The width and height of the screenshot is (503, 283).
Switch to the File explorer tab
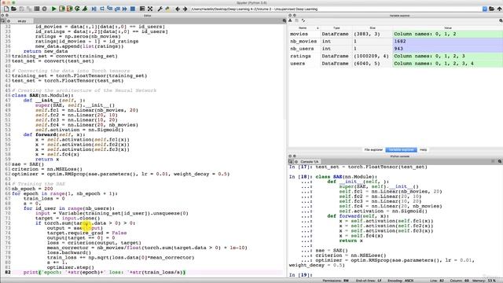coord(373,150)
